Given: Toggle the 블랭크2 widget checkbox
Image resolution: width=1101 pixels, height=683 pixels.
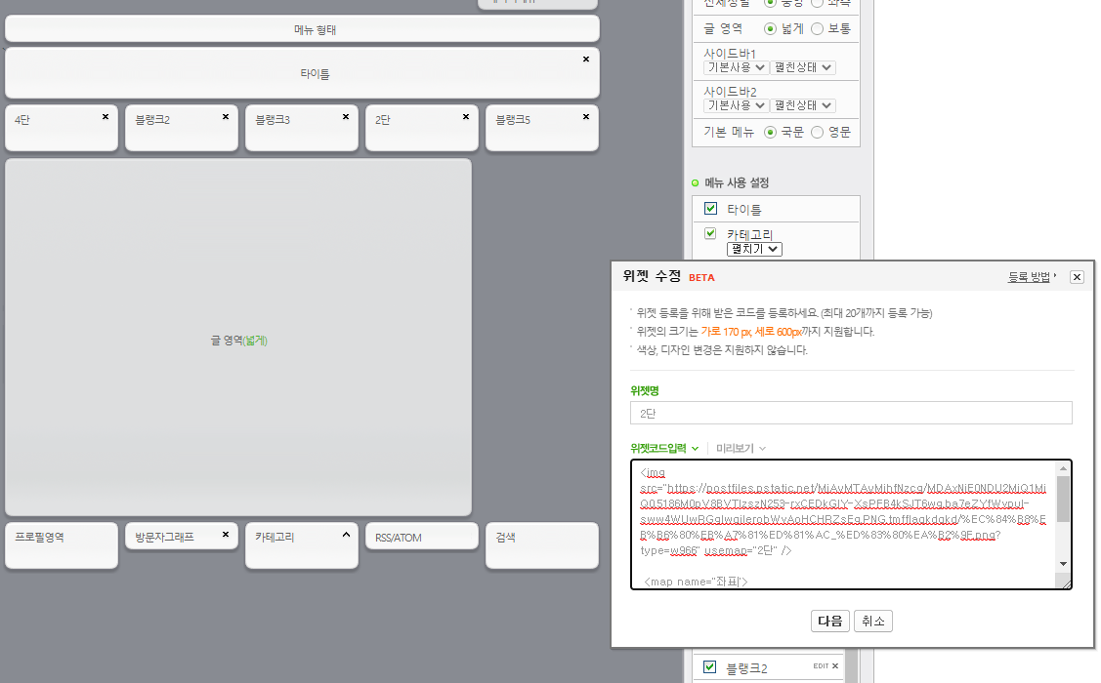Looking at the screenshot, I should tap(710, 666).
